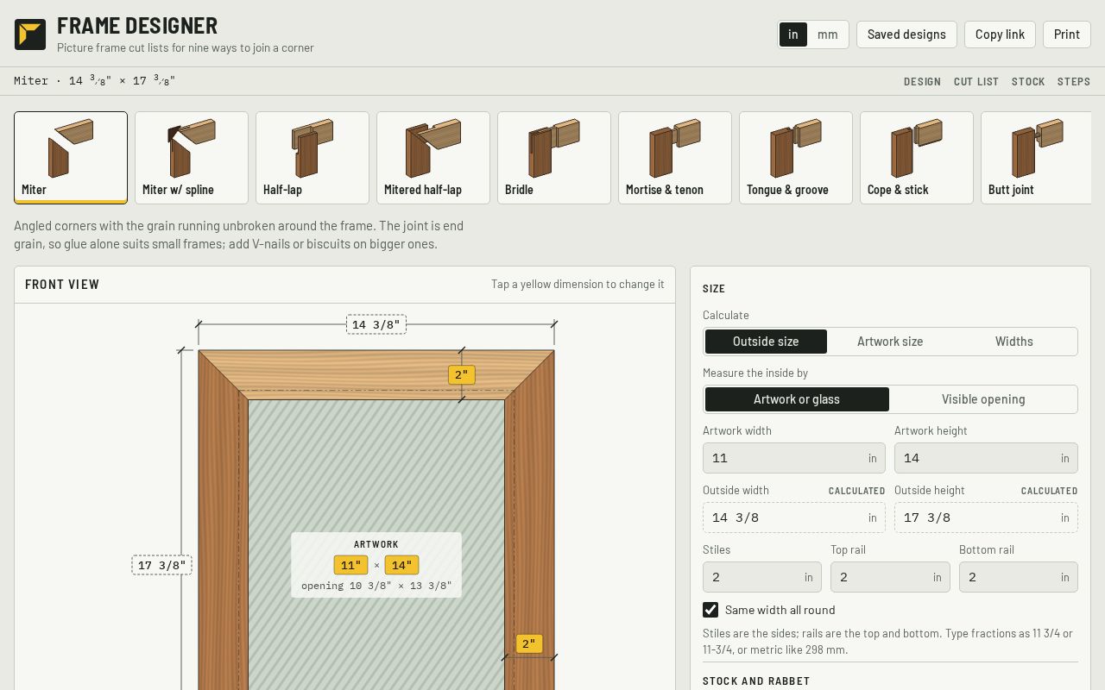Viewport: 1105px width, 690px height.
Task: Calculate by Artwork size
Action: point(890,342)
